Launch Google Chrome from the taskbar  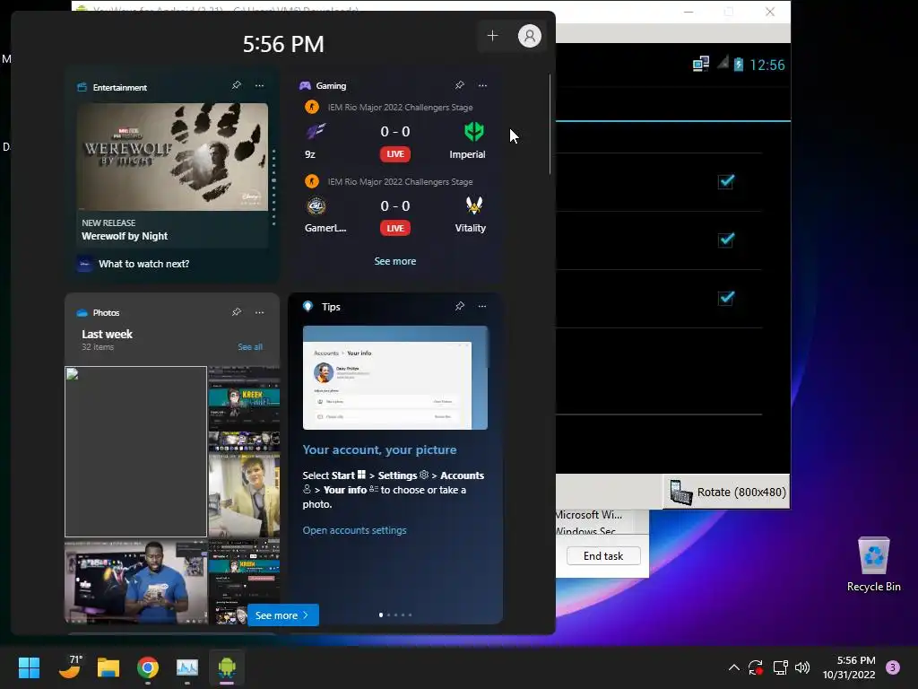(148, 667)
